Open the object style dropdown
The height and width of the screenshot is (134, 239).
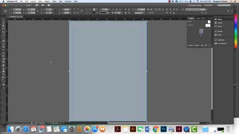point(207,10)
